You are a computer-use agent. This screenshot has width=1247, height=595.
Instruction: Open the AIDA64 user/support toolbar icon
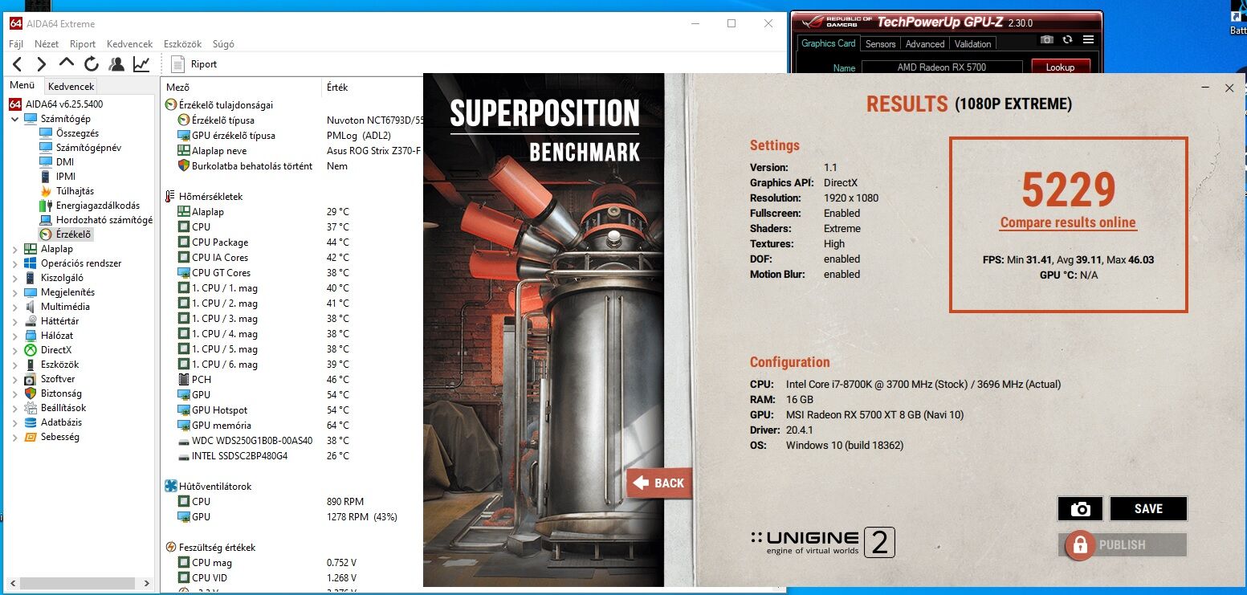[116, 64]
